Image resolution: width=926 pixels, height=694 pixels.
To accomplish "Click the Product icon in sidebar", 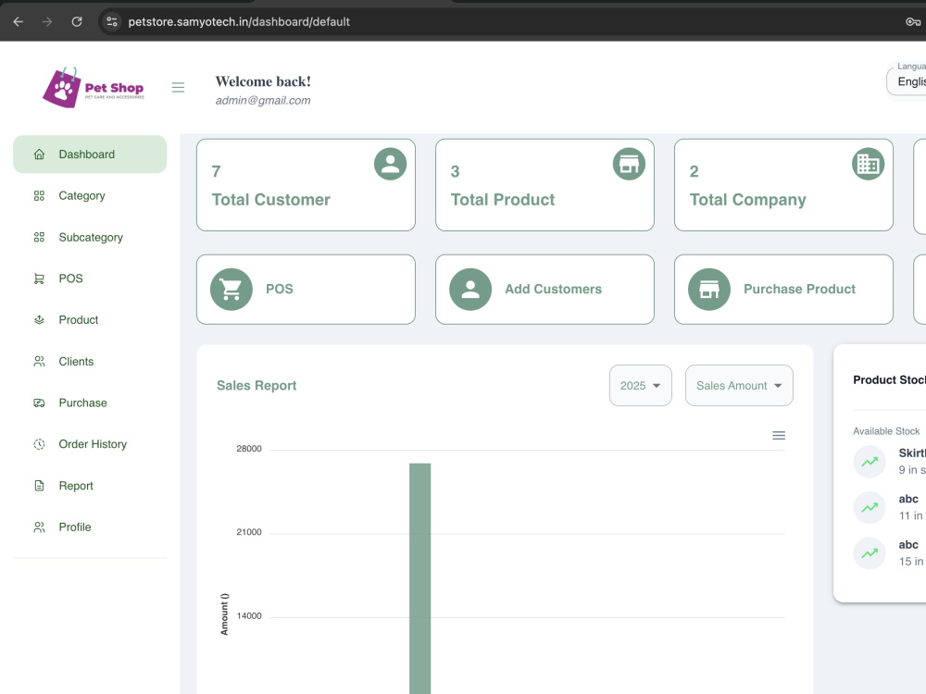I will [39, 320].
